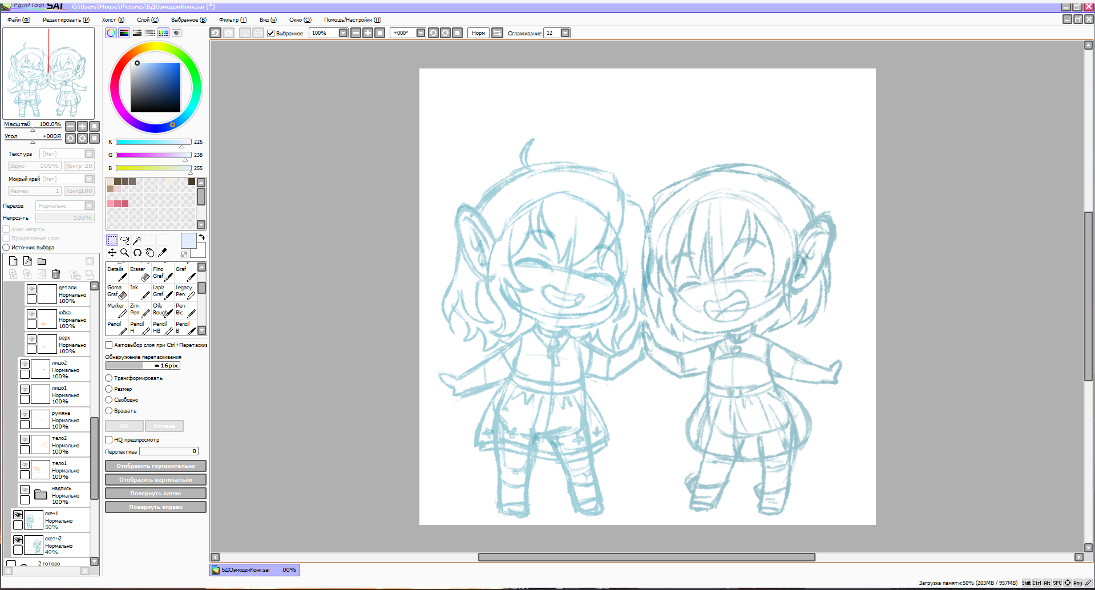The image size is (1095, 590).
Task: Delete layer with the trash can icon
Action: click(56, 274)
